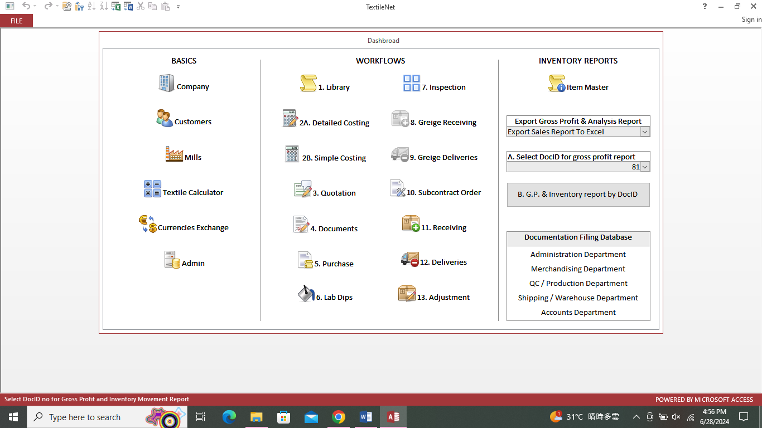
Task: Open the 6. Lab Dips paint bucket icon
Action: (306, 294)
